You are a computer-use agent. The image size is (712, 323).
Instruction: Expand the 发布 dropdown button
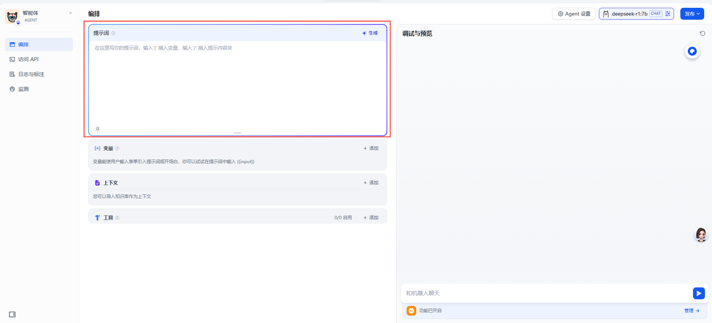692,14
